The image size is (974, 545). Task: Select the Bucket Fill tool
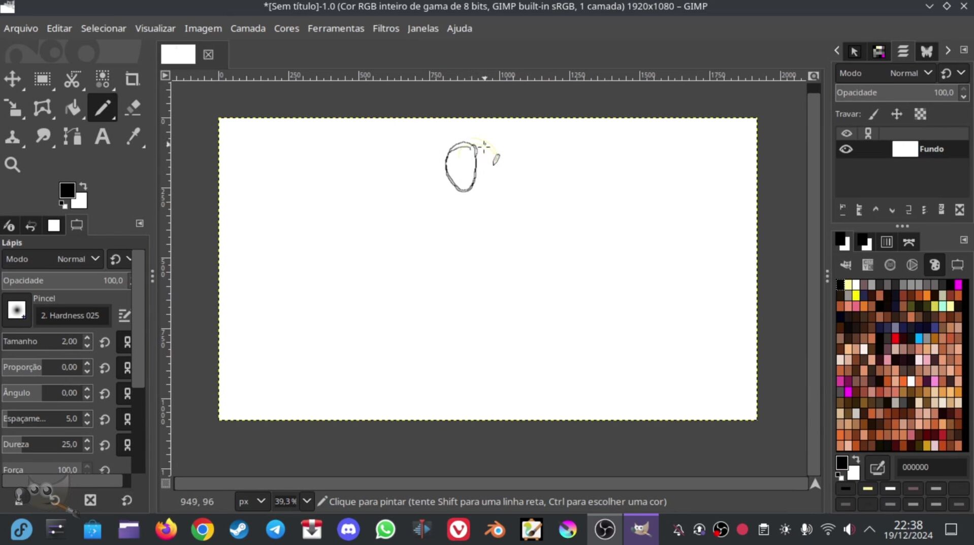tap(72, 108)
